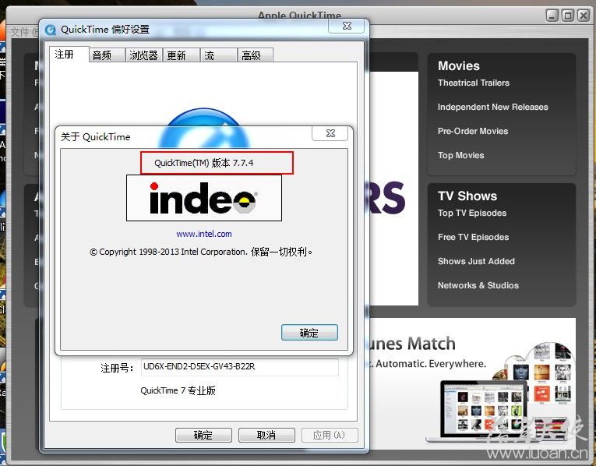Click the QuickTime(TM) 版本 7.7.4 text
This screenshot has width=596, height=466.
[204, 163]
